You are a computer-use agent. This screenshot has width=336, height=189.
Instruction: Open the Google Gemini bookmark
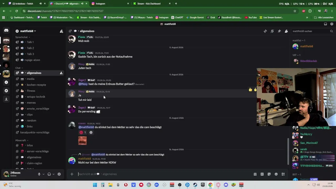click(x=195, y=18)
